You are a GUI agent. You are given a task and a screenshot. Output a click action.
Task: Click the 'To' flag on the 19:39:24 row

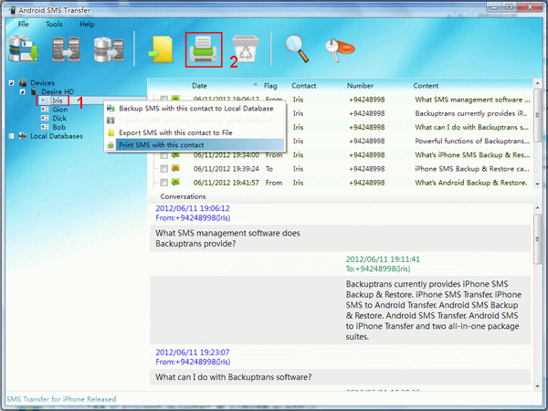click(x=269, y=169)
